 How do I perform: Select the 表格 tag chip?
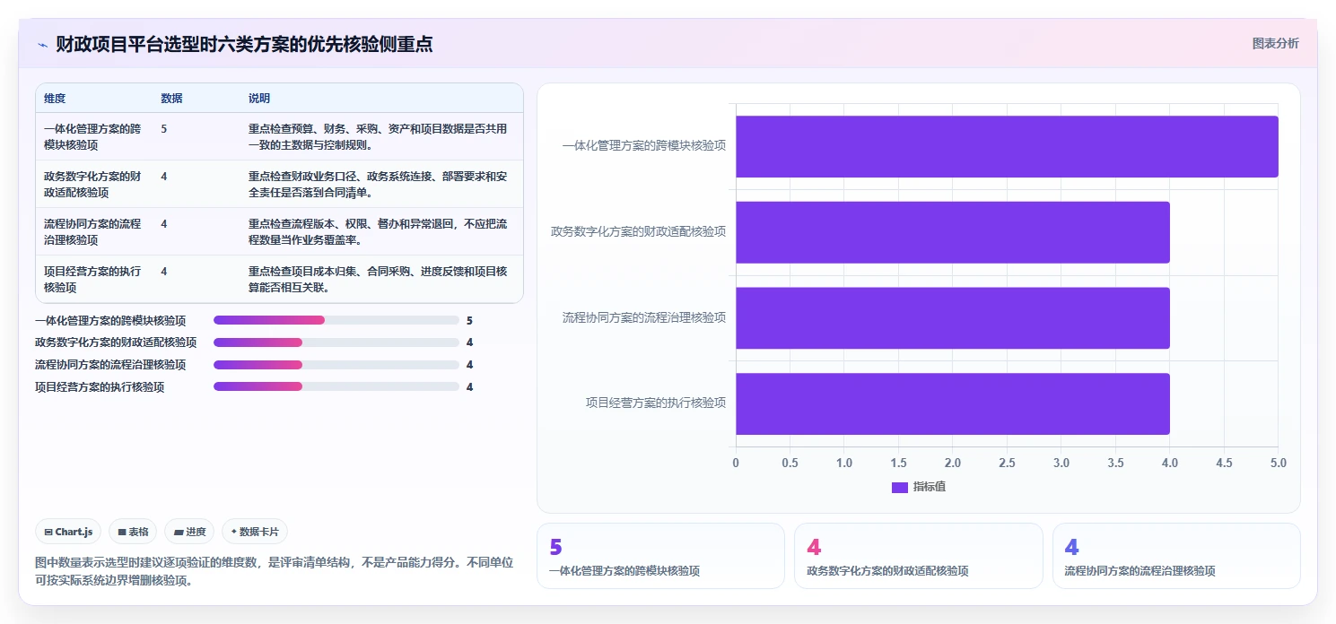[133, 532]
